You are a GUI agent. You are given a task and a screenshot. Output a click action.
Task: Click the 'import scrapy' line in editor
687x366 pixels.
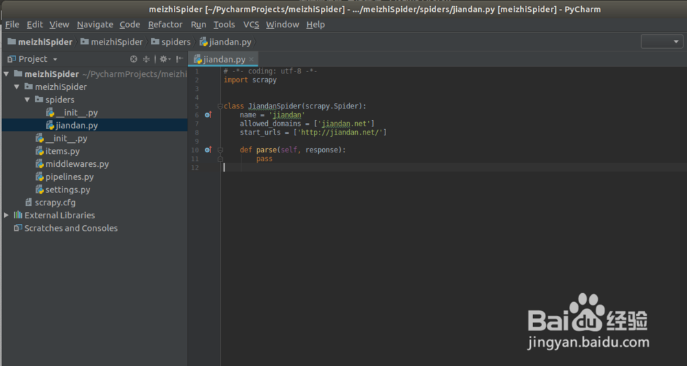250,80
